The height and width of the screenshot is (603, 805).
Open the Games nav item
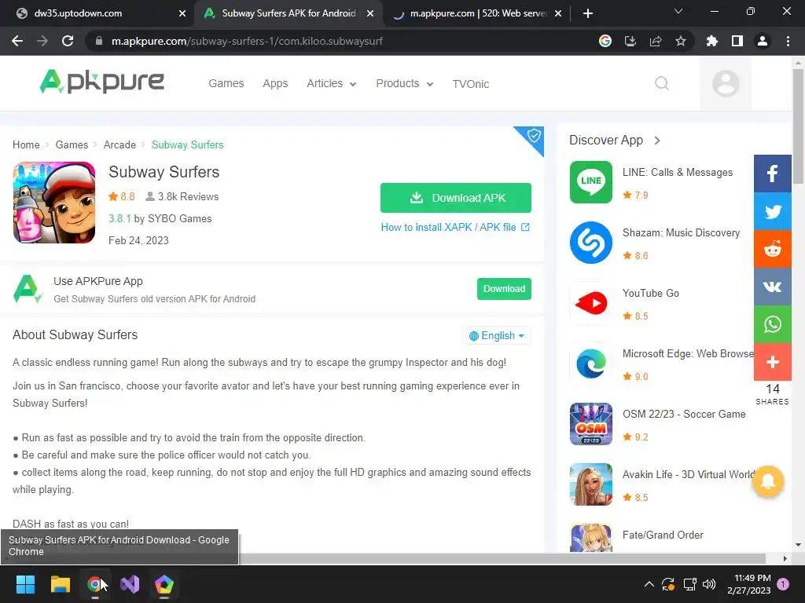tap(226, 83)
